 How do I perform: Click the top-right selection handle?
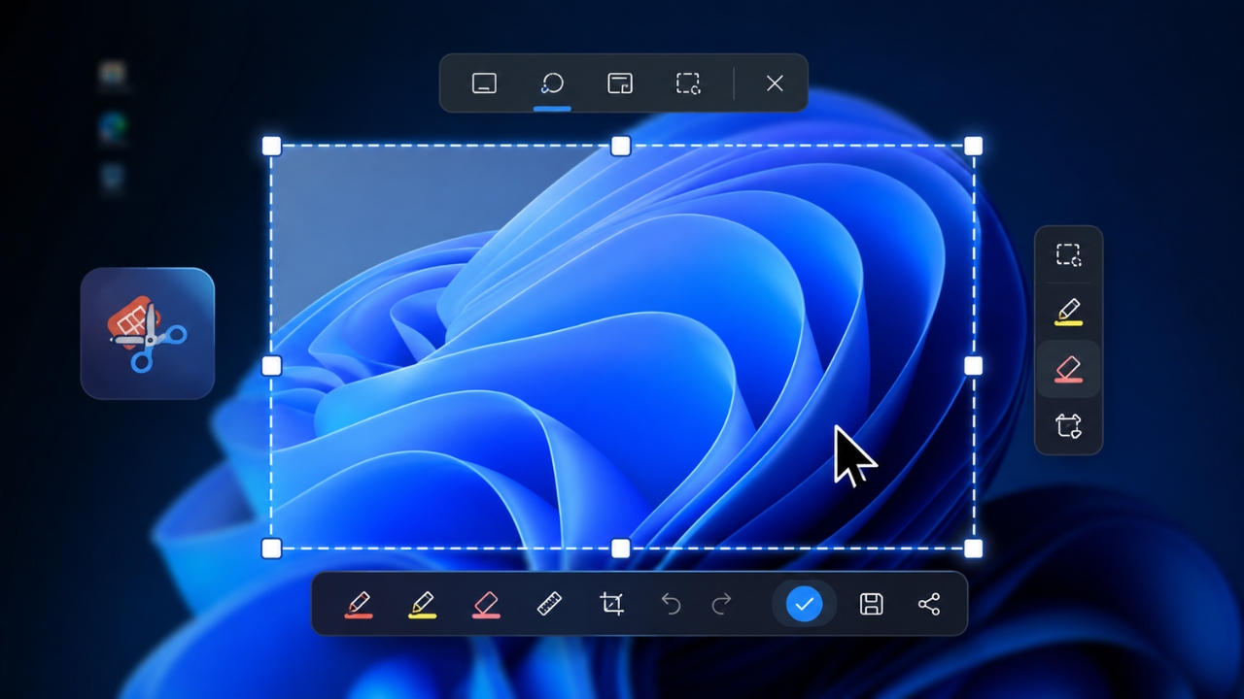973,146
